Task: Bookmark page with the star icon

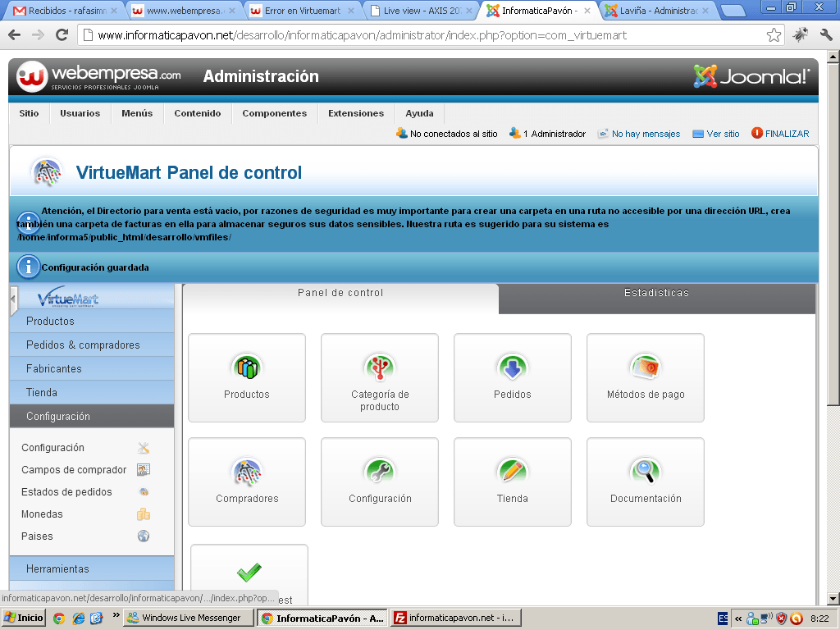Action: [x=774, y=35]
